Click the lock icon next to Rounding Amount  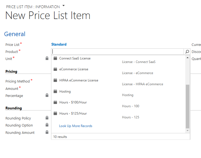click(47, 132)
